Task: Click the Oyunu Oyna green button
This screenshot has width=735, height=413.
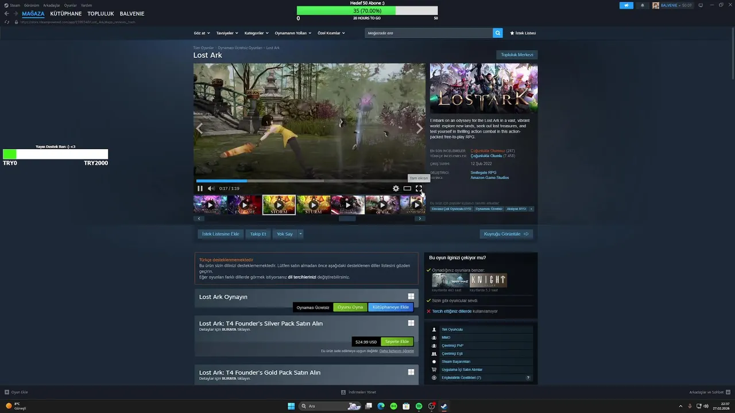Action: click(350, 307)
